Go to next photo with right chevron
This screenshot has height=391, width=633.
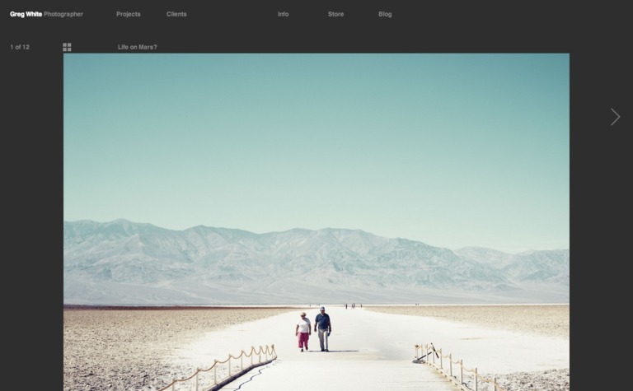click(615, 117)
